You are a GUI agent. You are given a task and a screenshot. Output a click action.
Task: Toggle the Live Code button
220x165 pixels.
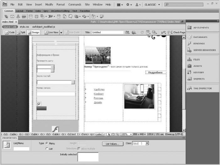point(72,32)
